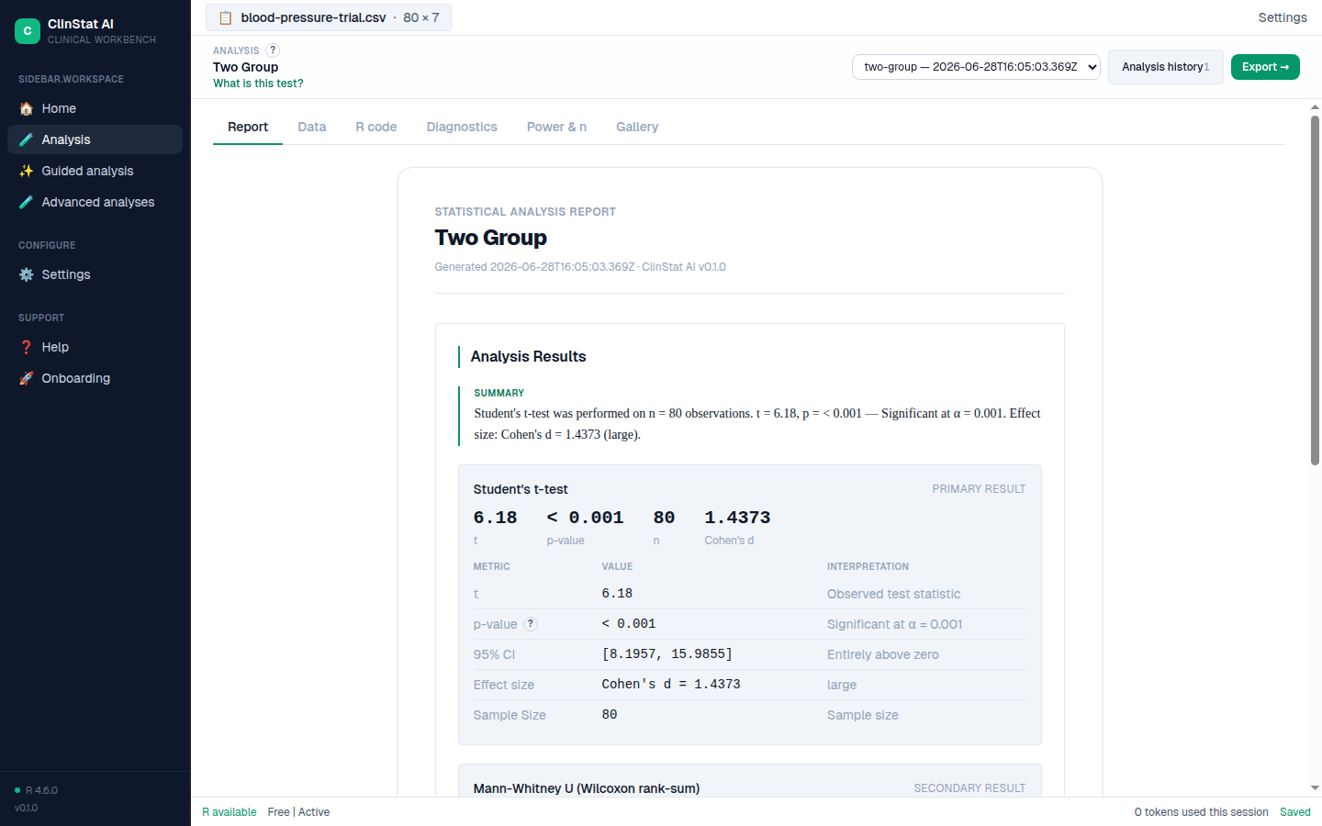Screen dimensions: 1322x826
Task: Click 'R 4.6.0' version text
Action: tap(41, 790)
